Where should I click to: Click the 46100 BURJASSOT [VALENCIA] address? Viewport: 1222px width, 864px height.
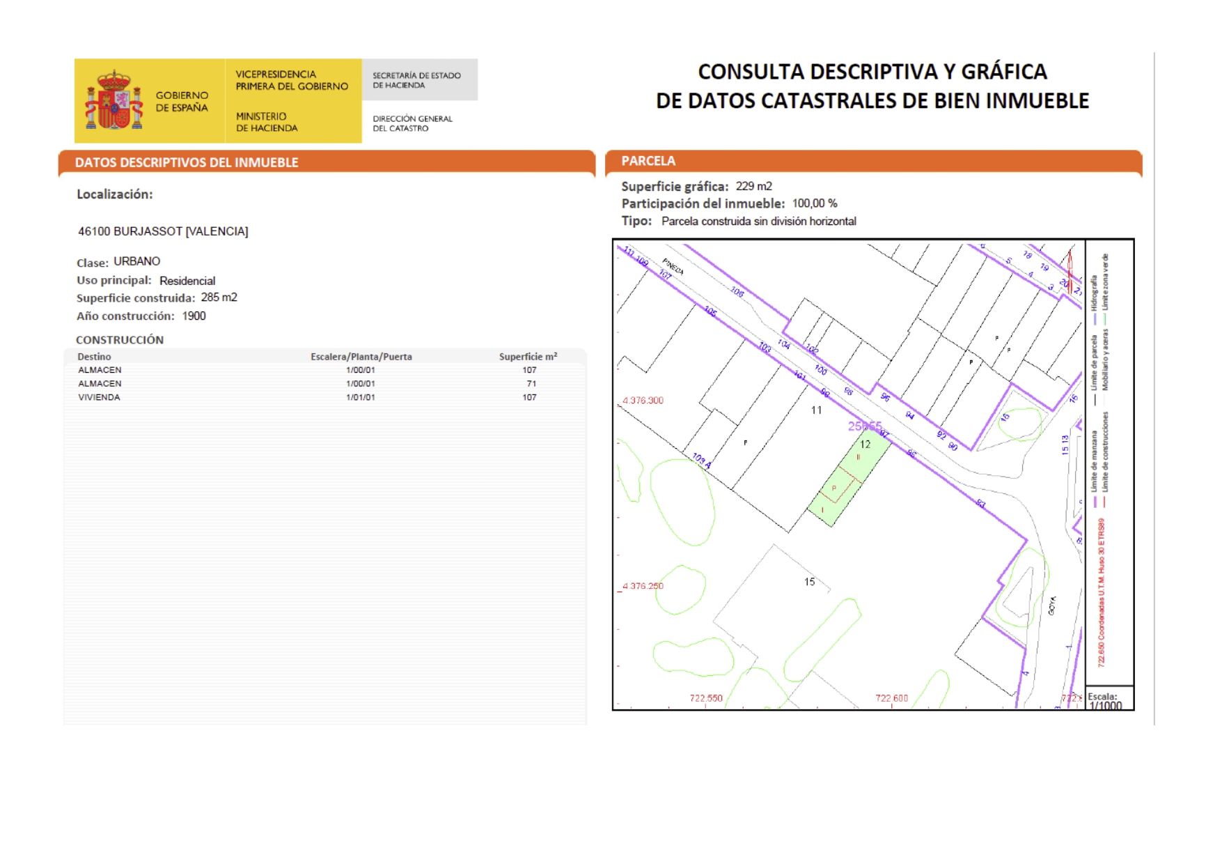click(163, 231)
